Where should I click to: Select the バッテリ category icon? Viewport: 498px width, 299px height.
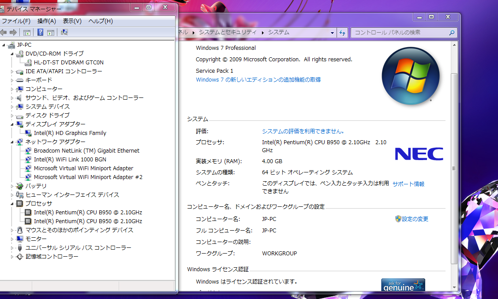click(20, 186)
